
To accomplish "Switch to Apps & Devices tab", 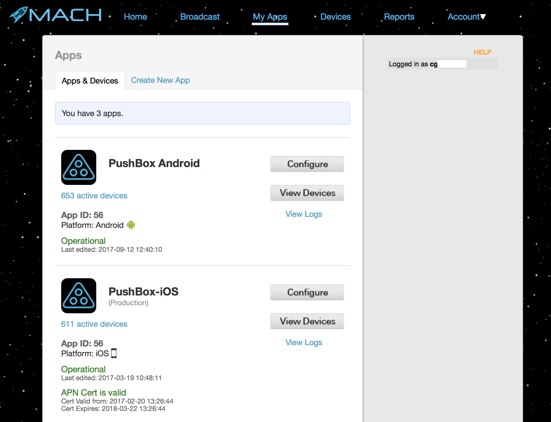I will pos(90,80).
